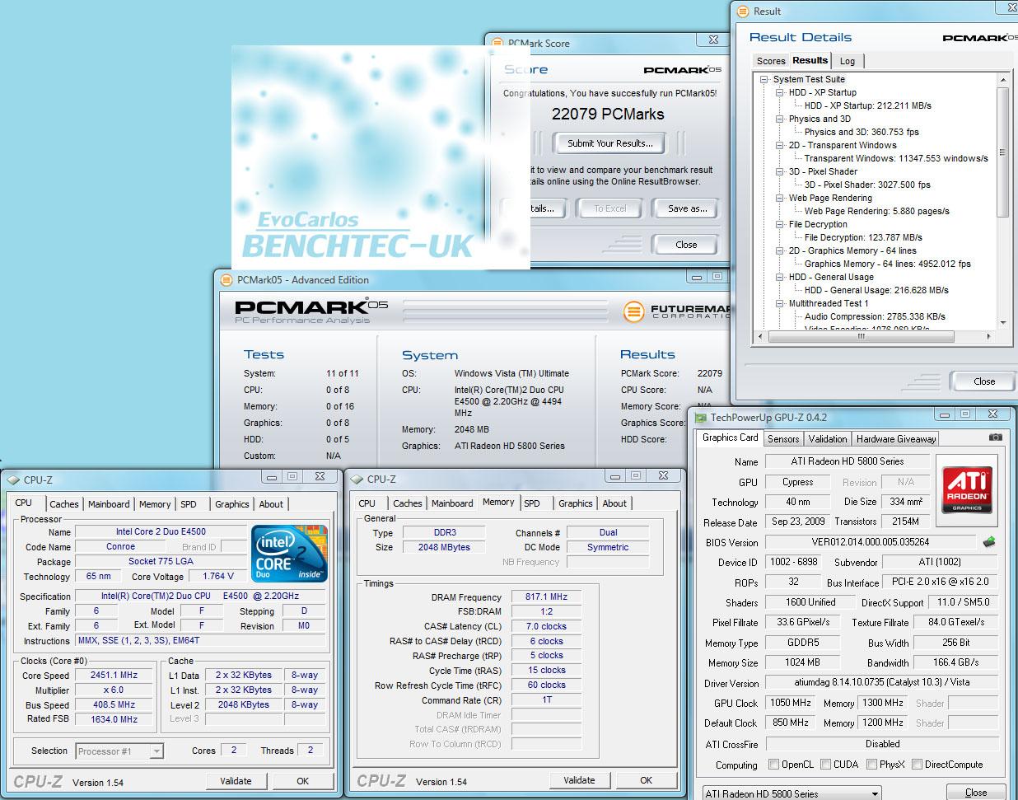This screenshot has height=800, width=1018.
Task: Collapse the 3D - Pixel Shader node
Action: pos(780,172)
